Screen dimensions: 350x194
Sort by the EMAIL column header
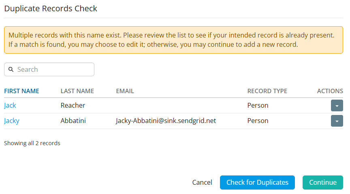click(x=125, y=91)
